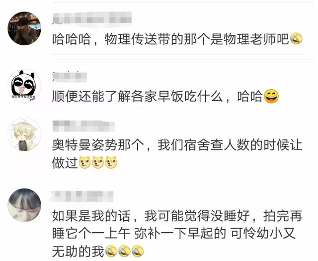318x261 pixels.
Task: Tap the panda meme avatar
Action: tap(24, 86)
